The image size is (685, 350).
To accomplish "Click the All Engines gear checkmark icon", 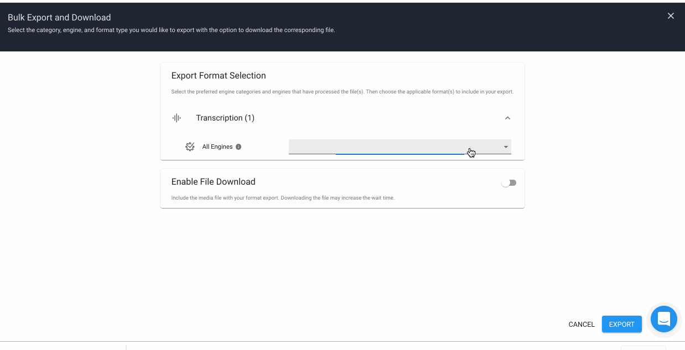I will [x=190, y=147].
